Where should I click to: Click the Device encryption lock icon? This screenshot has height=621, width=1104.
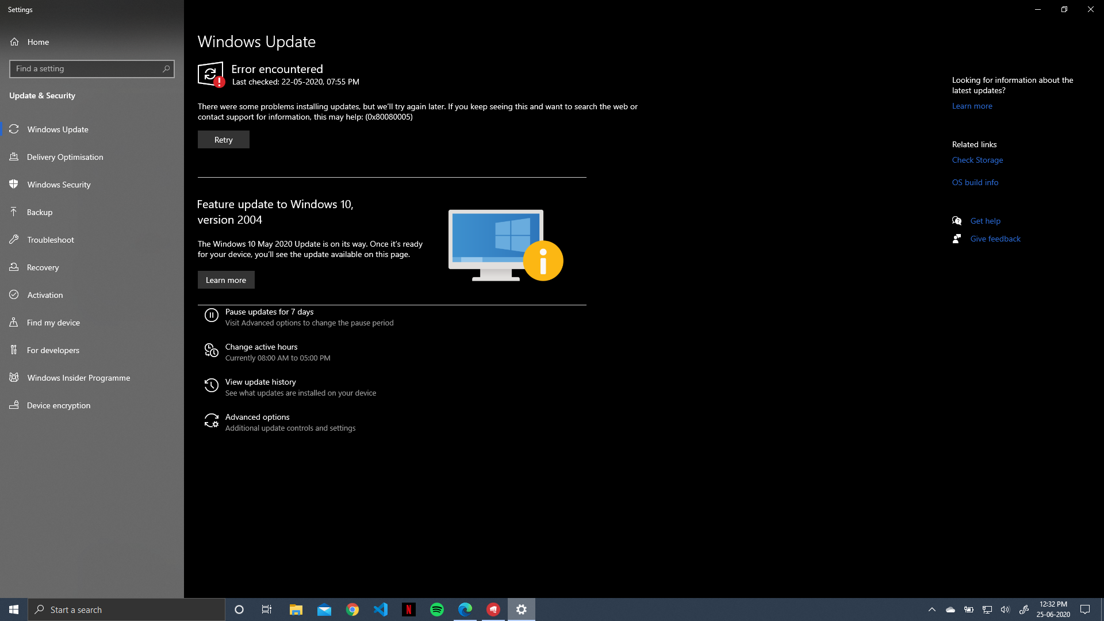click(x=14, y=405)
